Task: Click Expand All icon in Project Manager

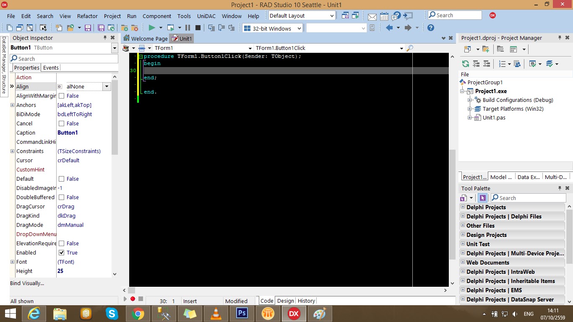Action: (476, 64)
